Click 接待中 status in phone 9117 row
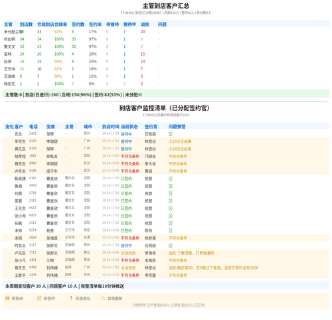 [x=126, y=246]
